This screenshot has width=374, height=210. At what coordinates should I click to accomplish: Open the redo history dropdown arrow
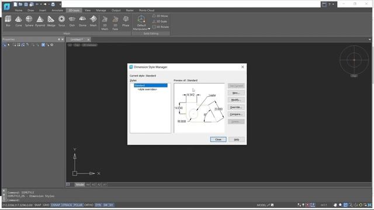[x=49, y=4]
